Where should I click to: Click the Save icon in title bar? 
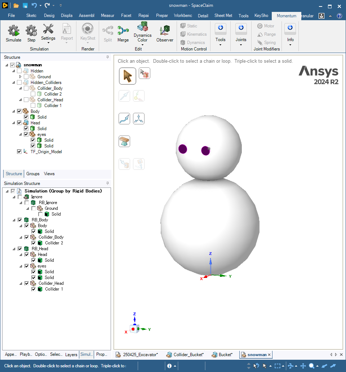(x=25, y=5)
